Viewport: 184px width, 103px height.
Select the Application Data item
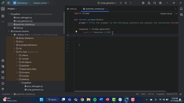pyautogui.click(x=29, y=69)
